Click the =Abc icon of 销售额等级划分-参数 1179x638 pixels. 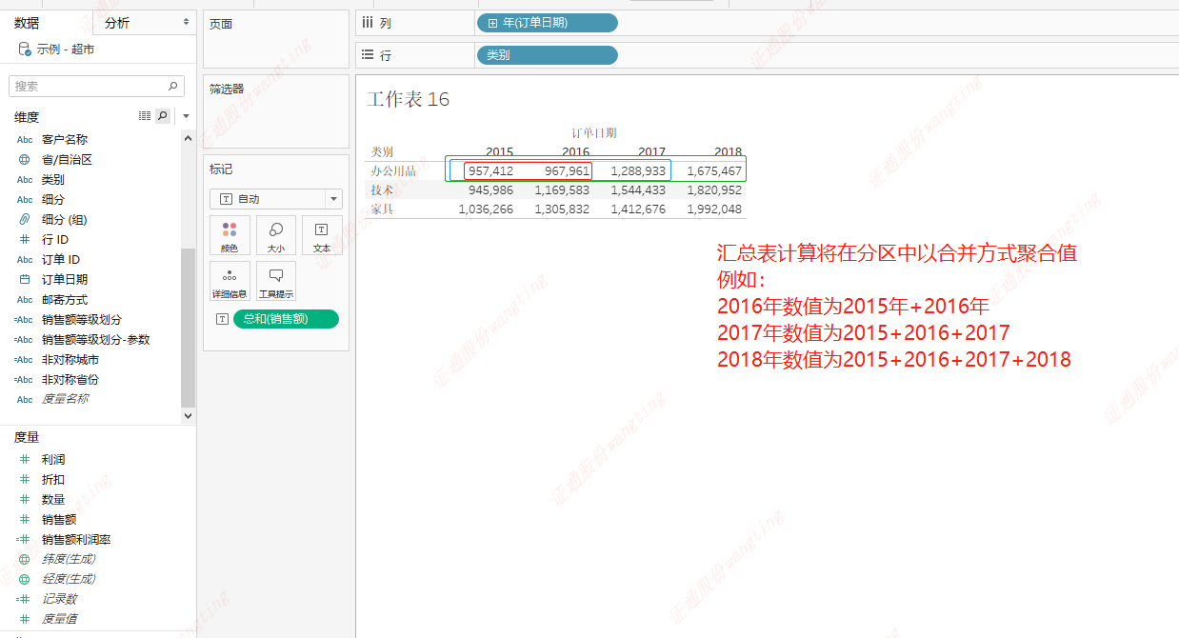[24, 340]
